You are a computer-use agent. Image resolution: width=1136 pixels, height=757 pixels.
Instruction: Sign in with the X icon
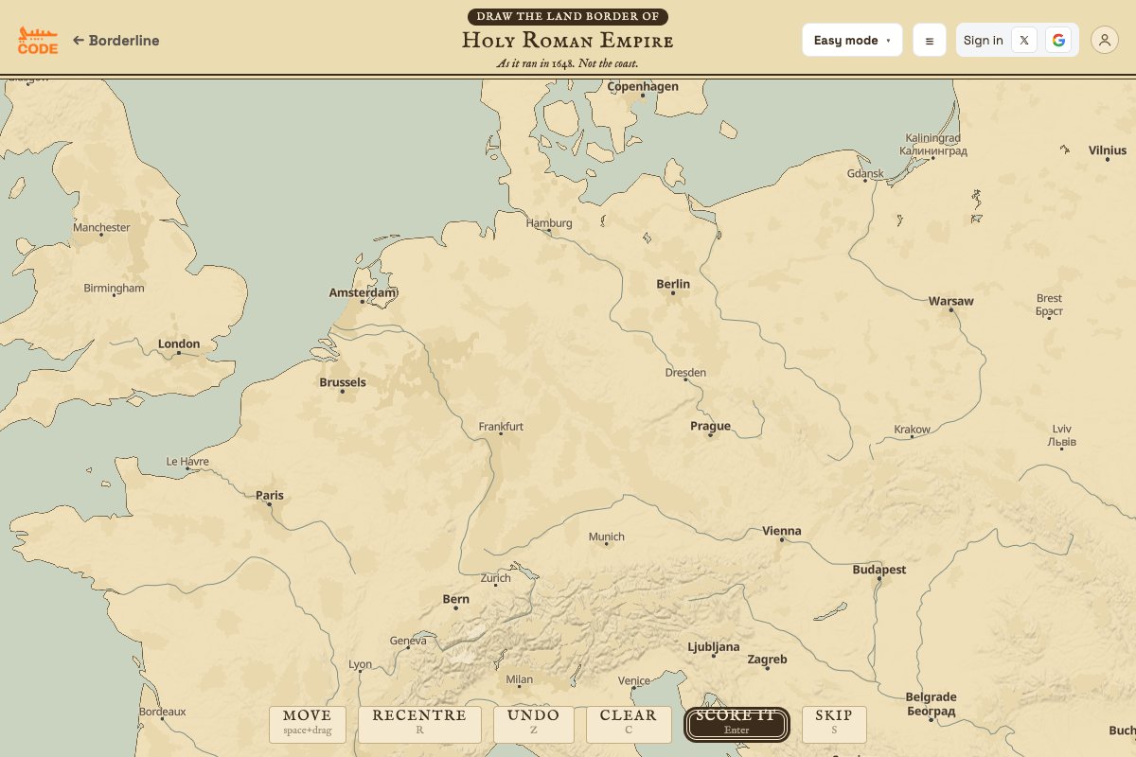click(x=1023, y=40)
